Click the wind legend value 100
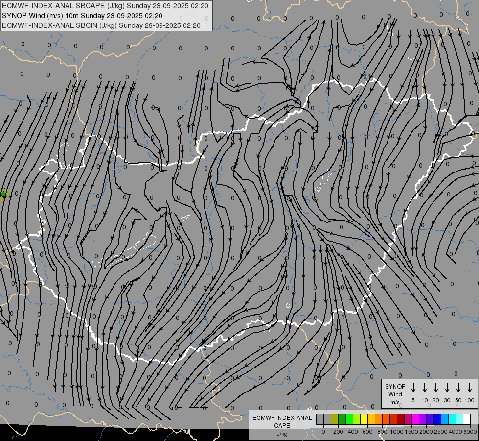 coord(470,400)
